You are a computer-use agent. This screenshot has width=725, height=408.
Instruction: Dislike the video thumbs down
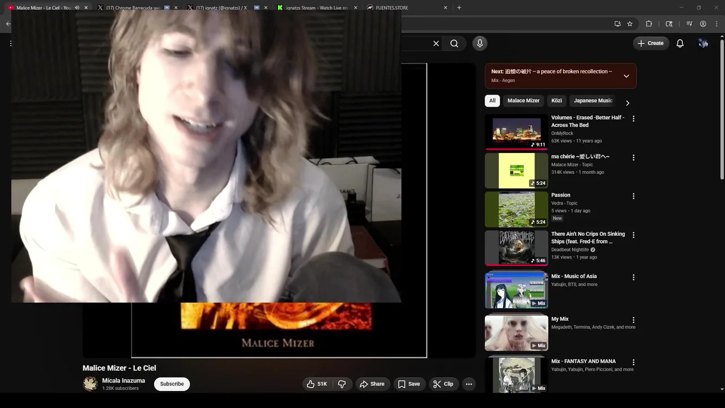(x=342, y=384)
